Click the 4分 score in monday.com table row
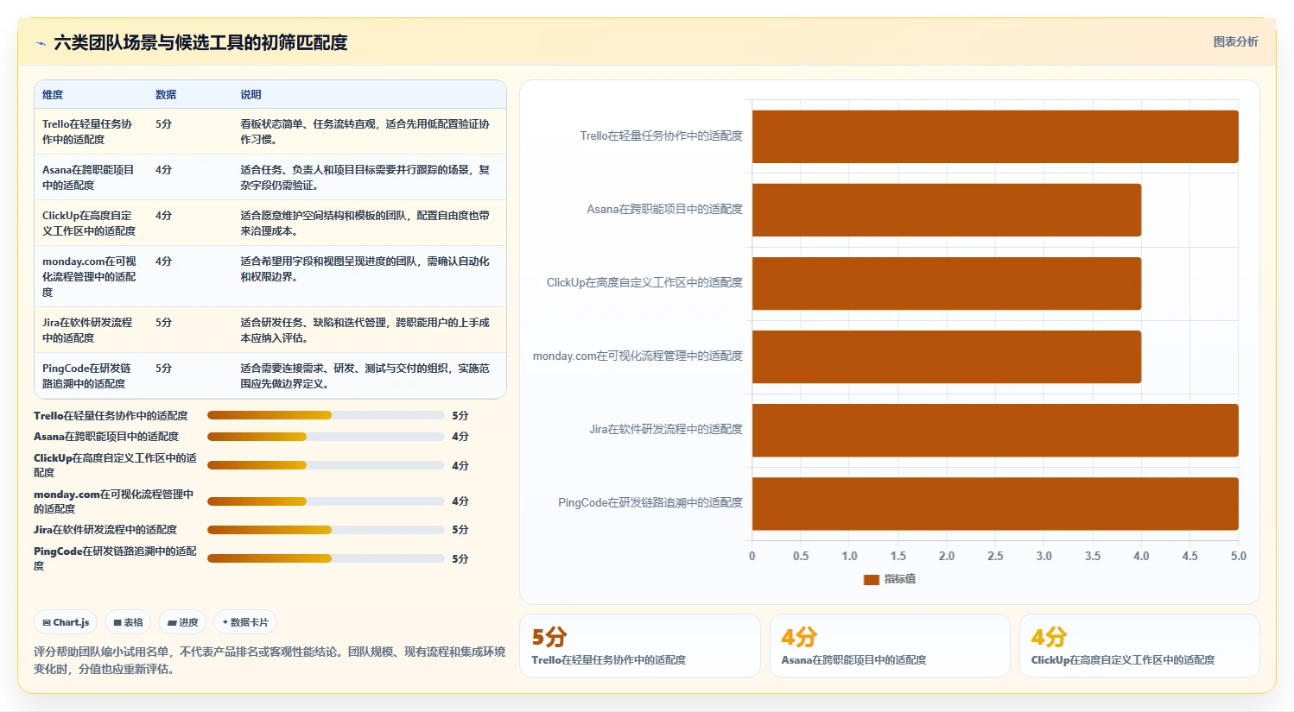 pos(163,261)
